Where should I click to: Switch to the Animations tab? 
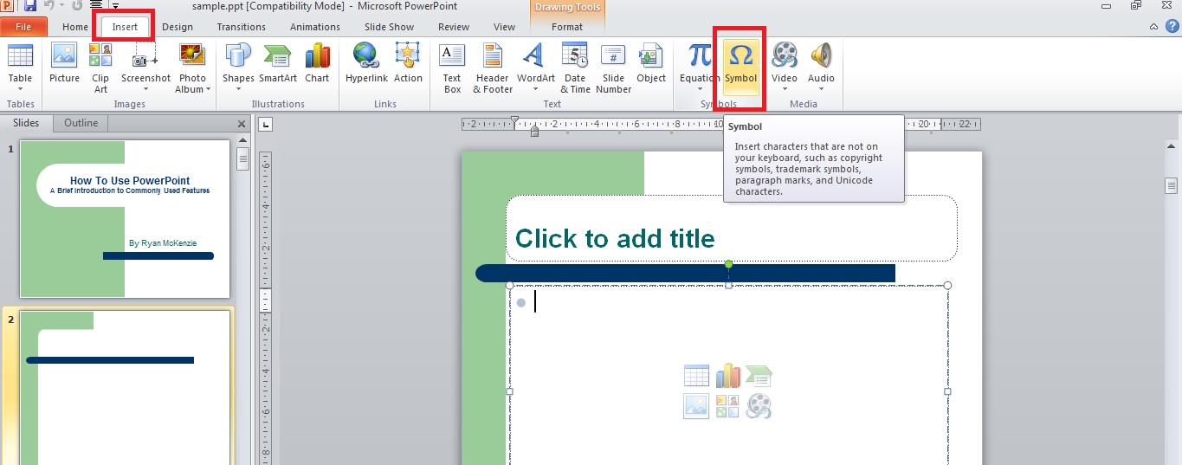[x=315, y=27]
